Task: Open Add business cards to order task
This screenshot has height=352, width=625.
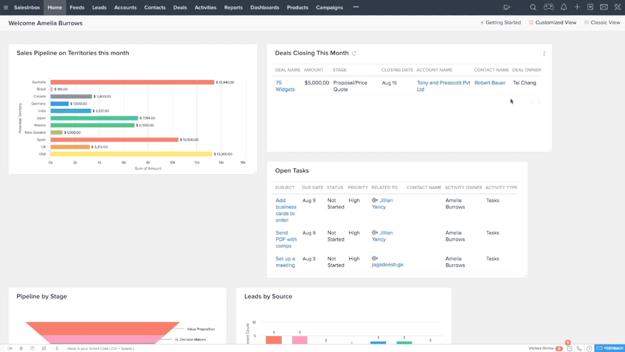Action: pos(286,210)
